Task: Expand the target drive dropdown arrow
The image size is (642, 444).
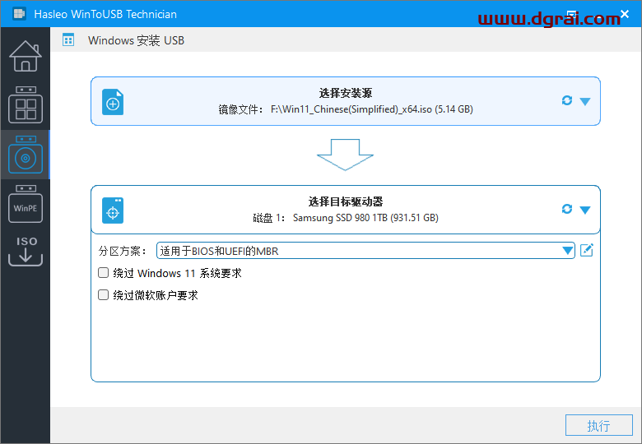Action: (585, 210)
